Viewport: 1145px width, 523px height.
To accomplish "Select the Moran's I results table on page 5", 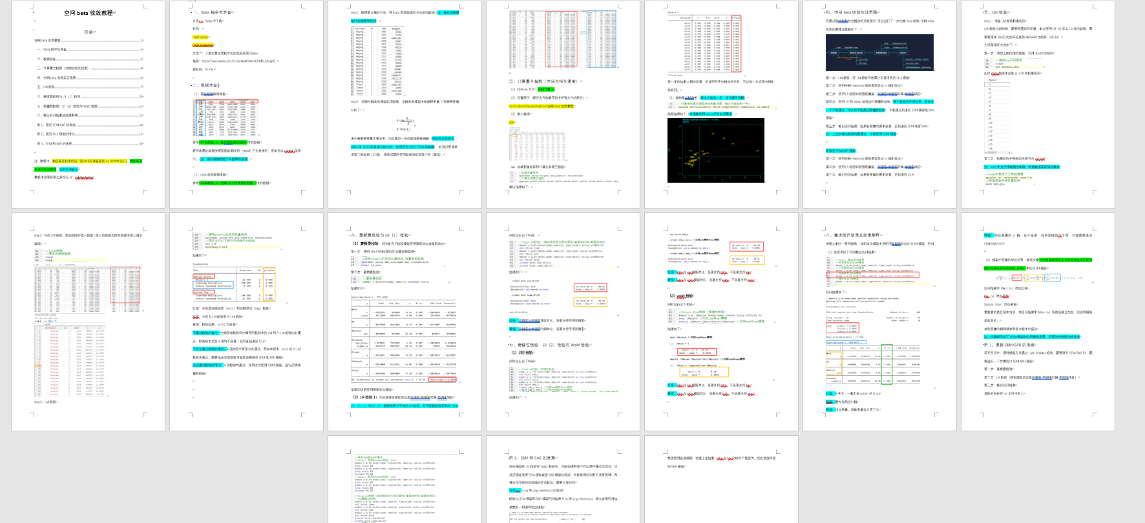I will point(704,43).
